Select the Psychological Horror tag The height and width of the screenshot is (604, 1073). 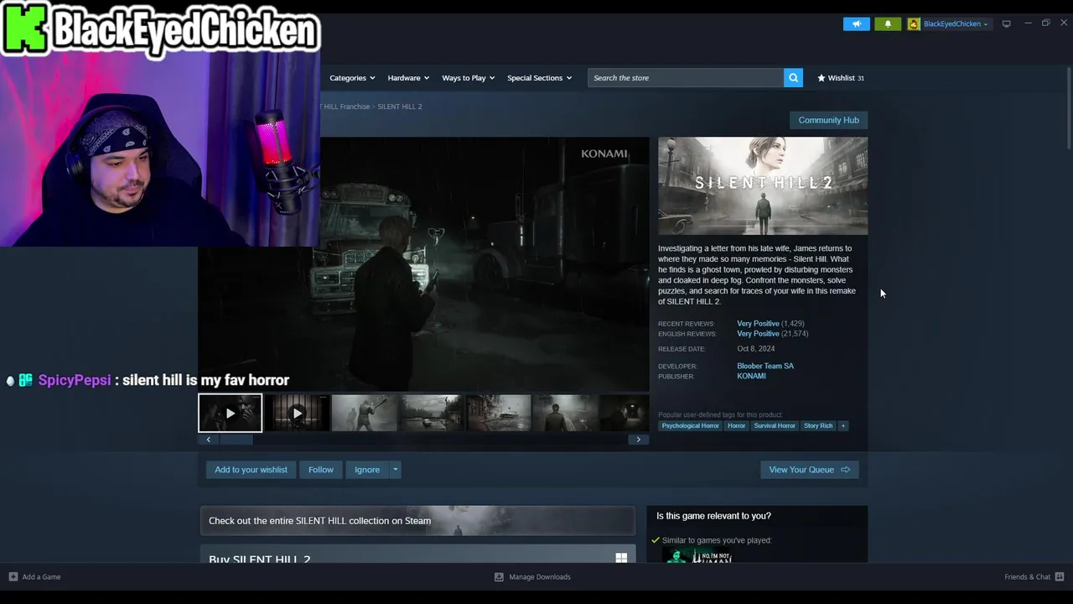point(691,425)
